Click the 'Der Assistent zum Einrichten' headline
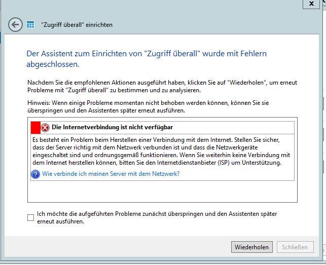The width and height of the screenshot is (326, 265). [147, 59]
